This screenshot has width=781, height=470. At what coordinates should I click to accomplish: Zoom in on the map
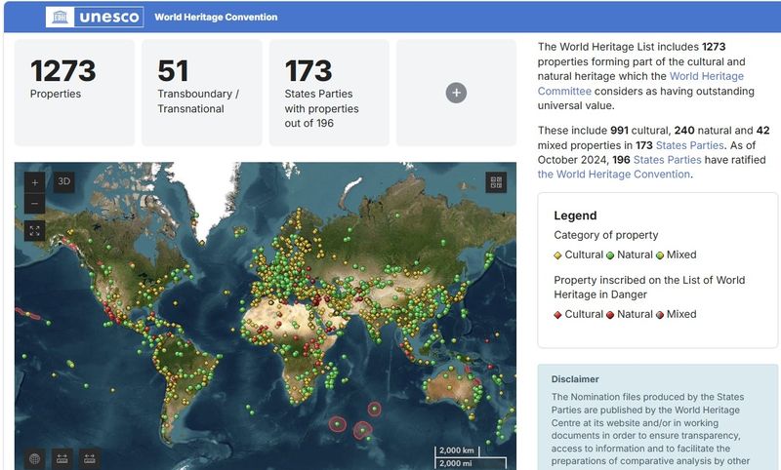click(34, 182)
